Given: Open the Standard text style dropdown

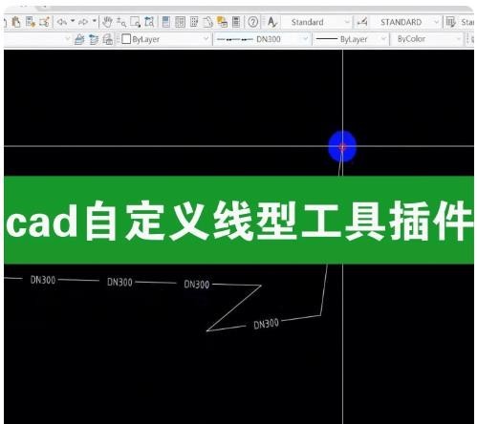Looking at the screenshot, I should pos(319,22).
